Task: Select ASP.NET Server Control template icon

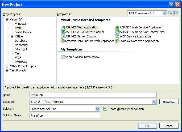Action: (x=63, y=36)
